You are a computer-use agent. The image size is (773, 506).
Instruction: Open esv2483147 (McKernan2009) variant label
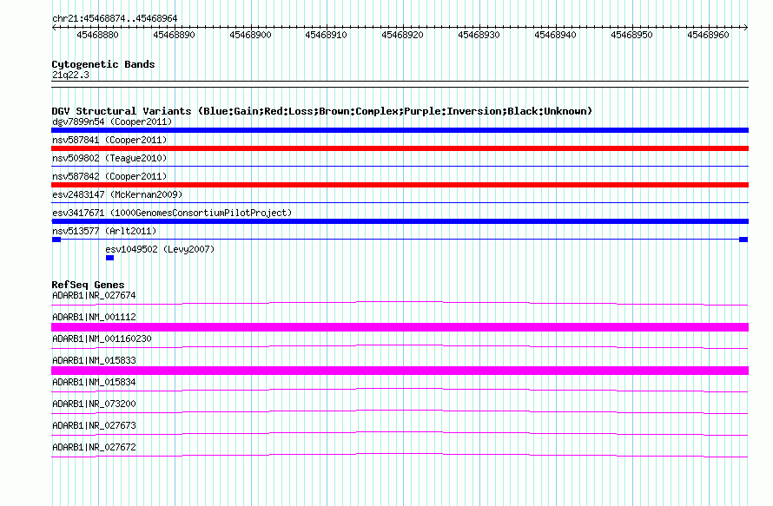pyautogui.click(x=117, y=194)
